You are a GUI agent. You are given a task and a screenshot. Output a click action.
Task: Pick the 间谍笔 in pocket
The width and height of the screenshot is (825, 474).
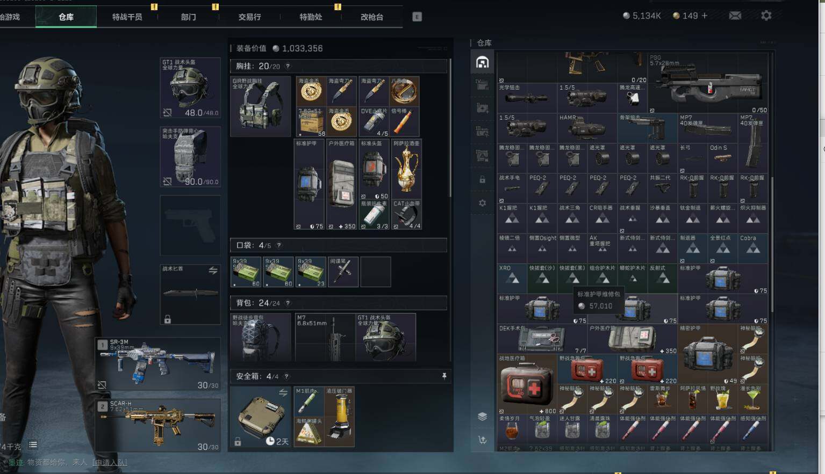[343, 272]
